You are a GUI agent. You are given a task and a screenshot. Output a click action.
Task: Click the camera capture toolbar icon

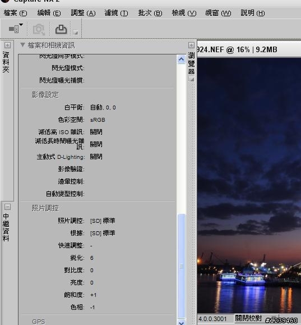pyautogui.click(x=39, y=29)
